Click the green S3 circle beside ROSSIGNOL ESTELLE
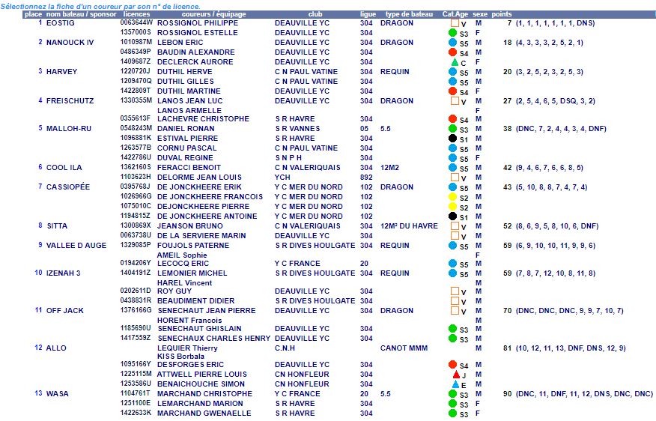The image size is (656, 421). pos(452,34)
